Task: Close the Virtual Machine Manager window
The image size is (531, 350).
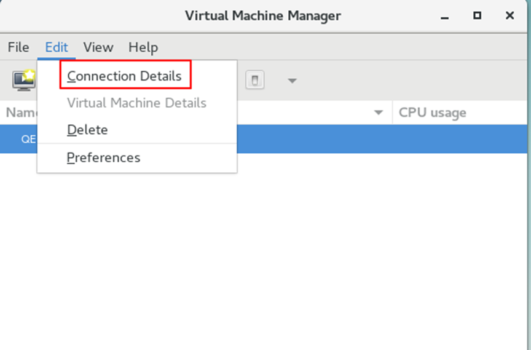Action: pos(509,15)
